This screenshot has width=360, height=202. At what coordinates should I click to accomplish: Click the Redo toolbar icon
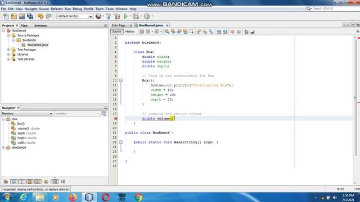[49, 16]
